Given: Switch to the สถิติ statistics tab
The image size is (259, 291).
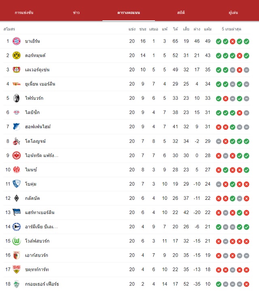Looking at the screenshot, I should (x=181, y=13).
